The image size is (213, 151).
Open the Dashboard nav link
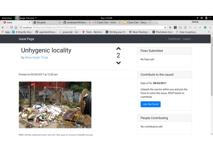tap(174, 39)
